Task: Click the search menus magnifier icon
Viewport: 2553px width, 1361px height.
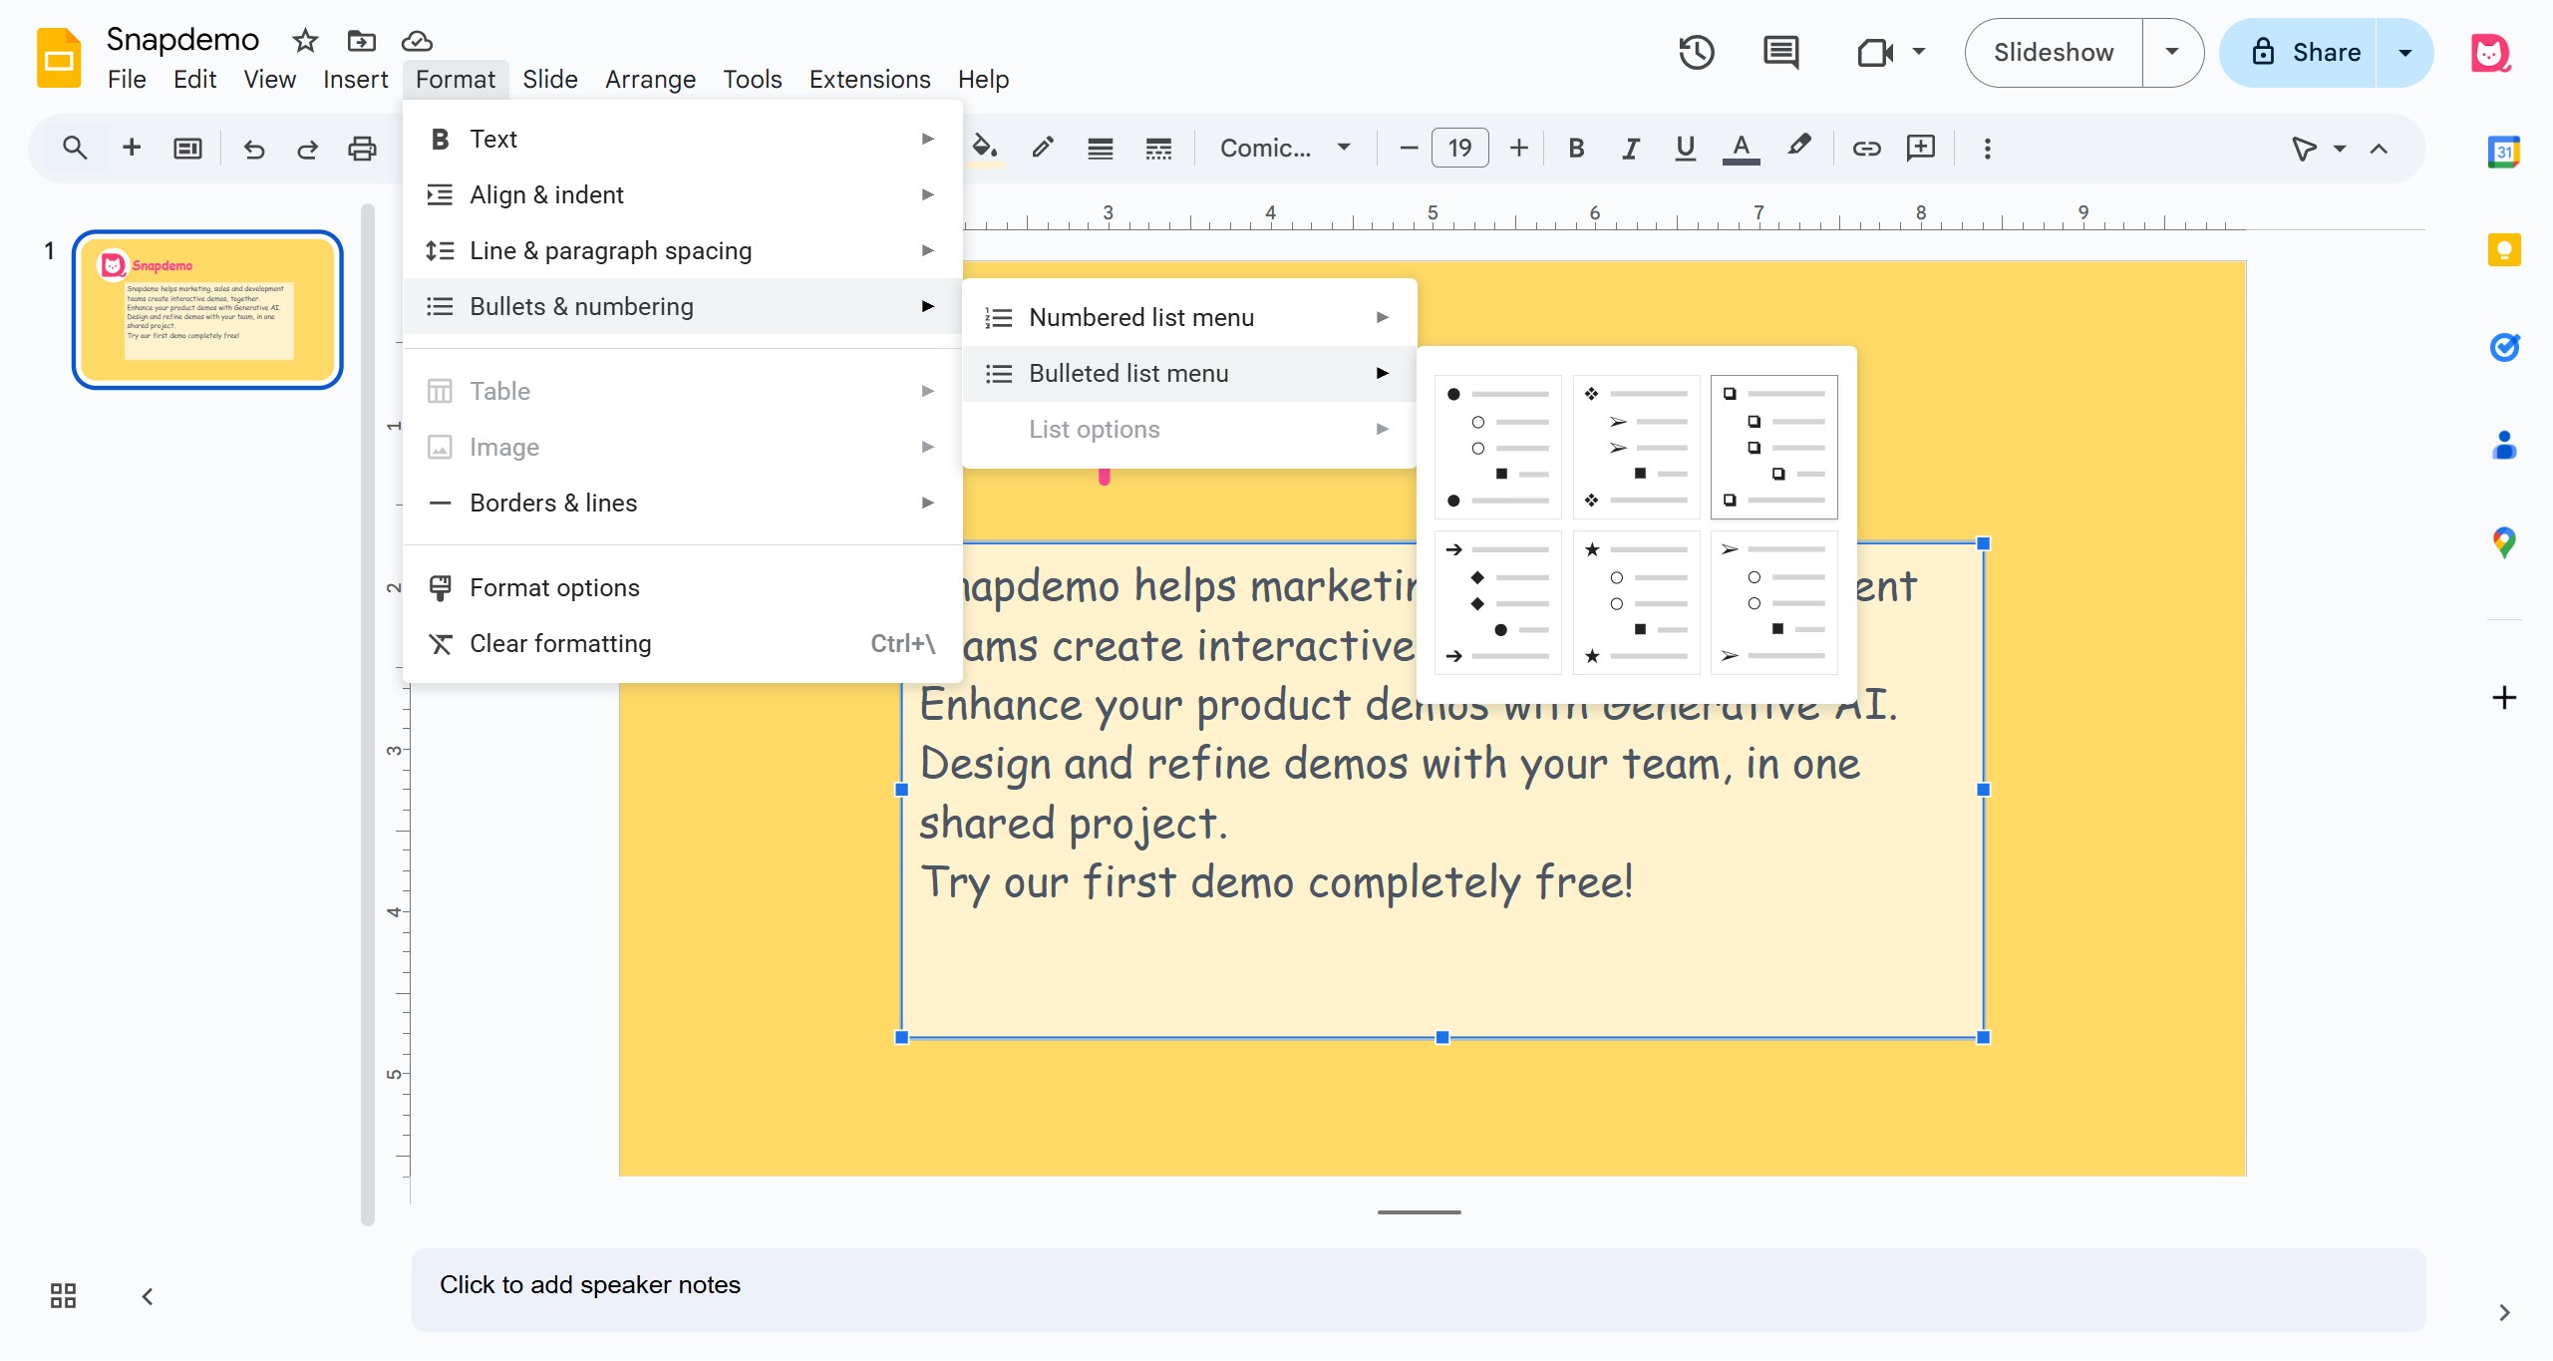Action: click(75, 149)
